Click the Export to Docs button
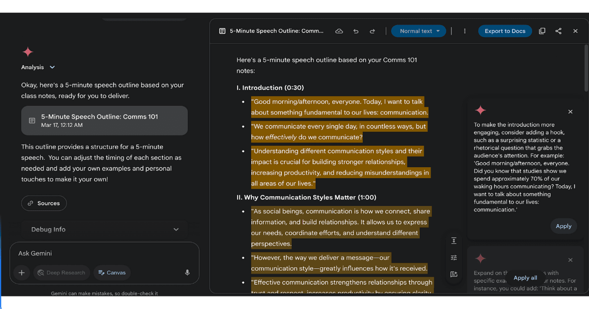This screenshot has height=309, width=589. (505, 30)
